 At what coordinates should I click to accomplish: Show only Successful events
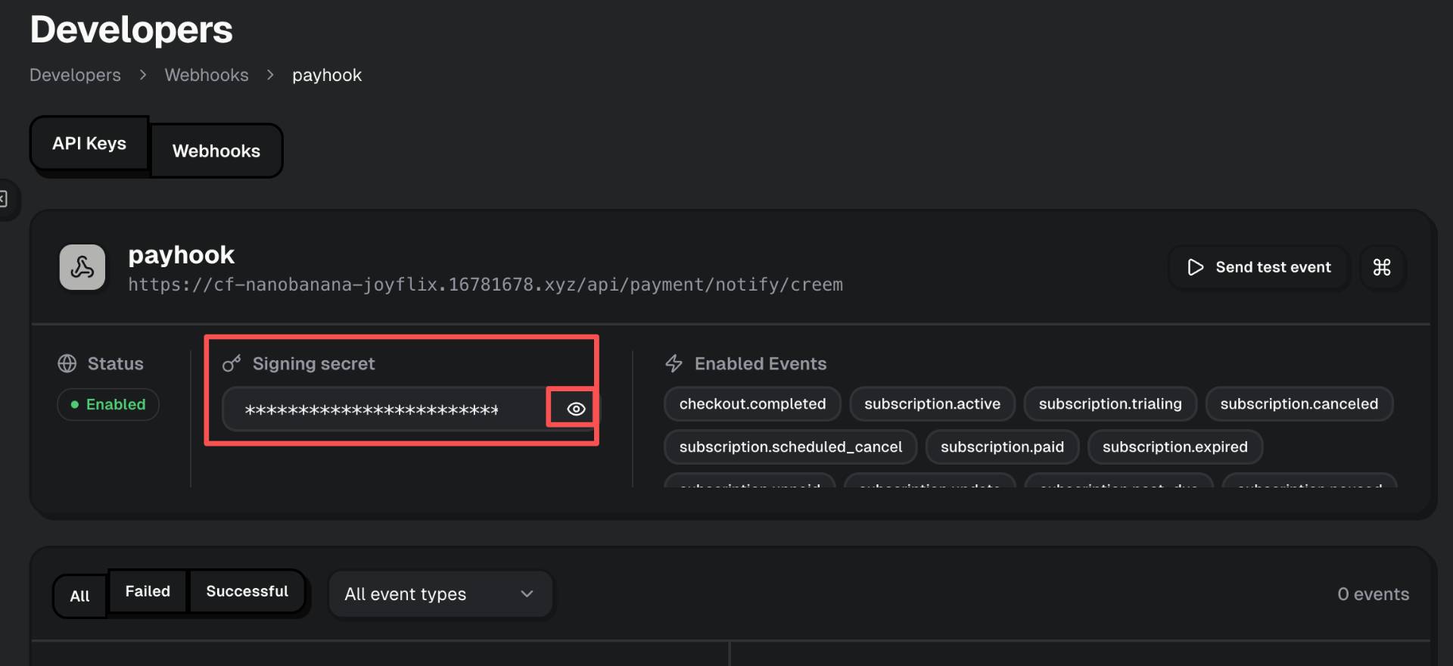point(247,591)
